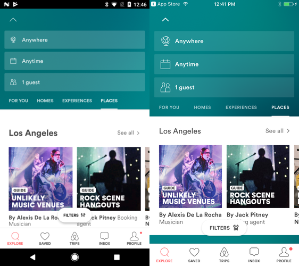Tap Anywhere field in iOS screen
The width and height of the screenshot is (299, 266).
coord(224,41)
